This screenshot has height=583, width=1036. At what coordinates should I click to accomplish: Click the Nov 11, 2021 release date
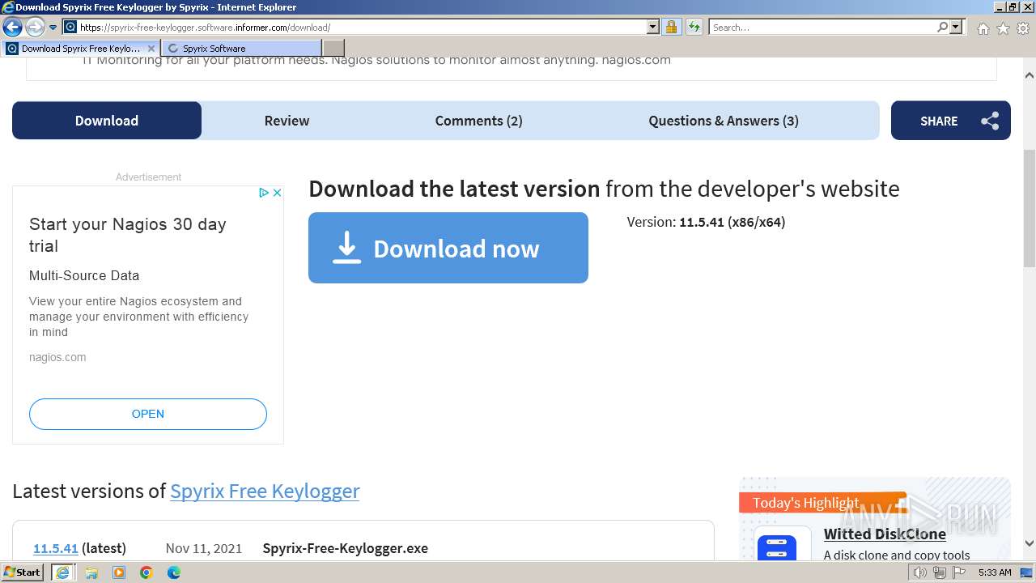click(204, 548)
